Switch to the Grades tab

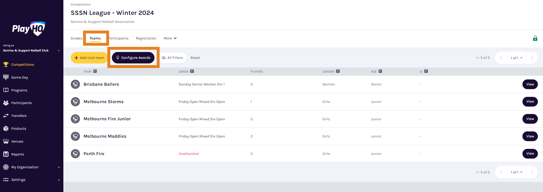tap(77, 38)
